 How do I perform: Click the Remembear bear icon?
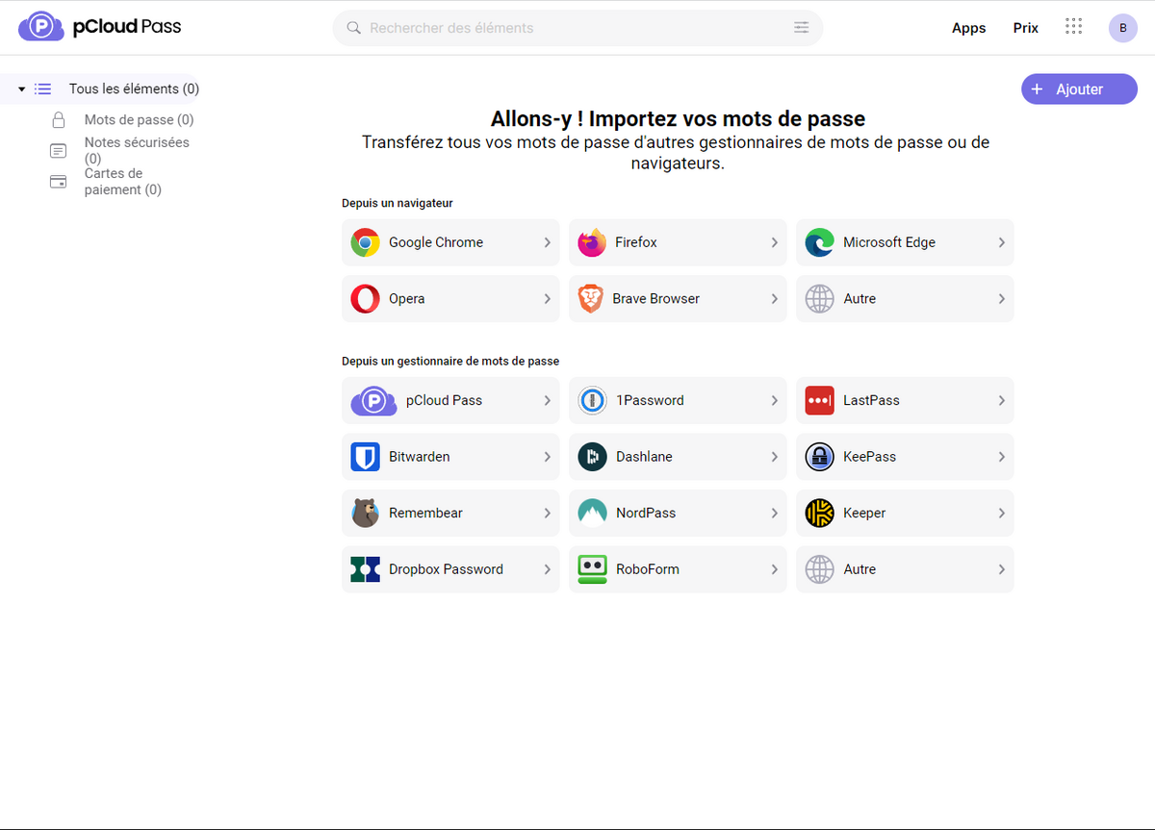(x=365, y=513)
